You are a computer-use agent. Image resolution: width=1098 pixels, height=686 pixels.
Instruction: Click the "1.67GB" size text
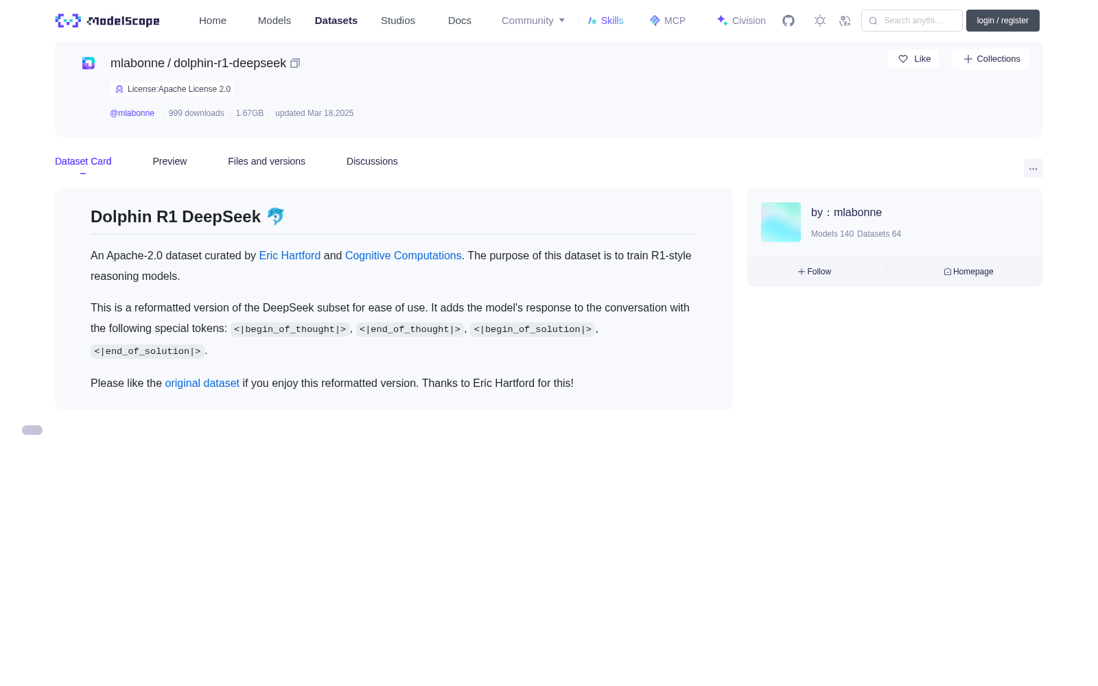click(x=250, y=113)
